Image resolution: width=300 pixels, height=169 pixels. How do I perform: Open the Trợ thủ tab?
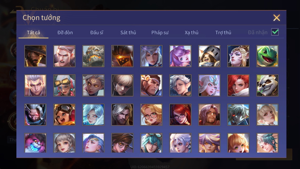[223, 32]
